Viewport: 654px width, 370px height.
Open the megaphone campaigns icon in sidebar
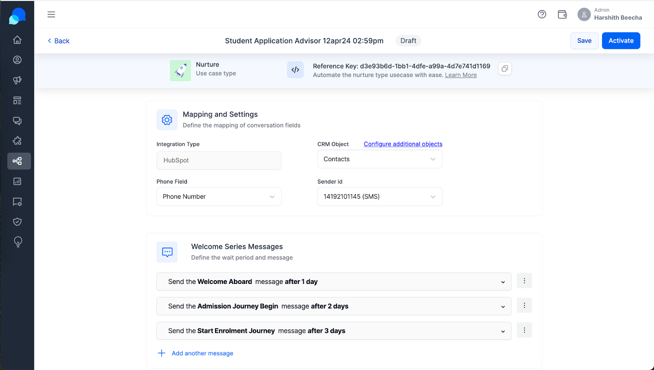coord(17,80)
